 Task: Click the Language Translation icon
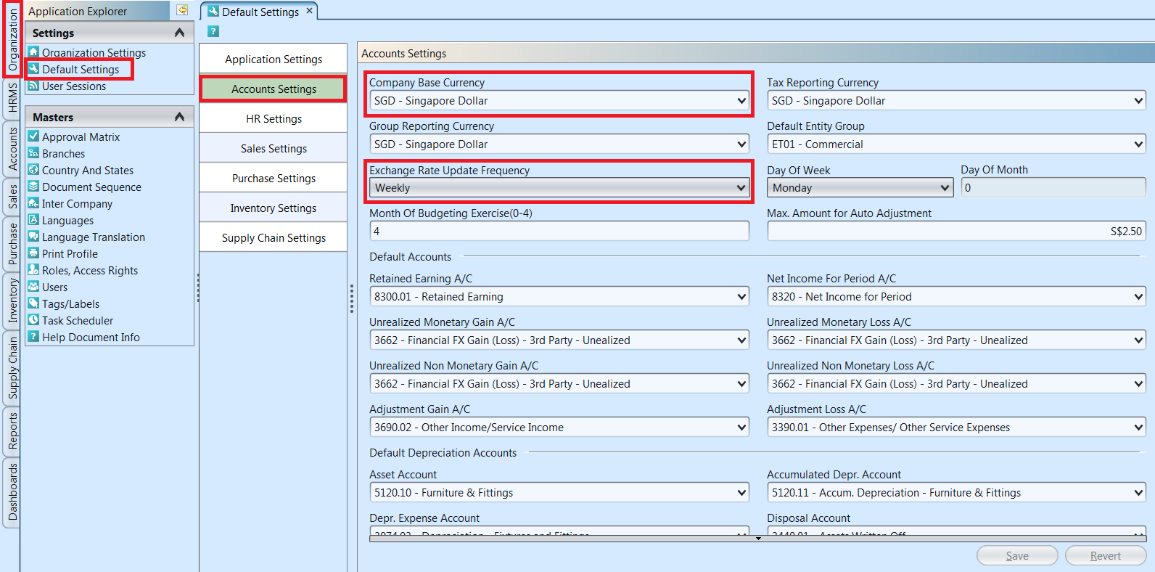point(33,236)
